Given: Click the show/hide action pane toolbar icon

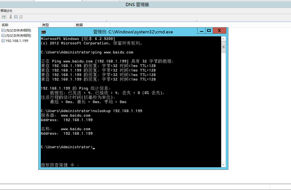Looking at the screenshot, I should [x=3, y=17].
